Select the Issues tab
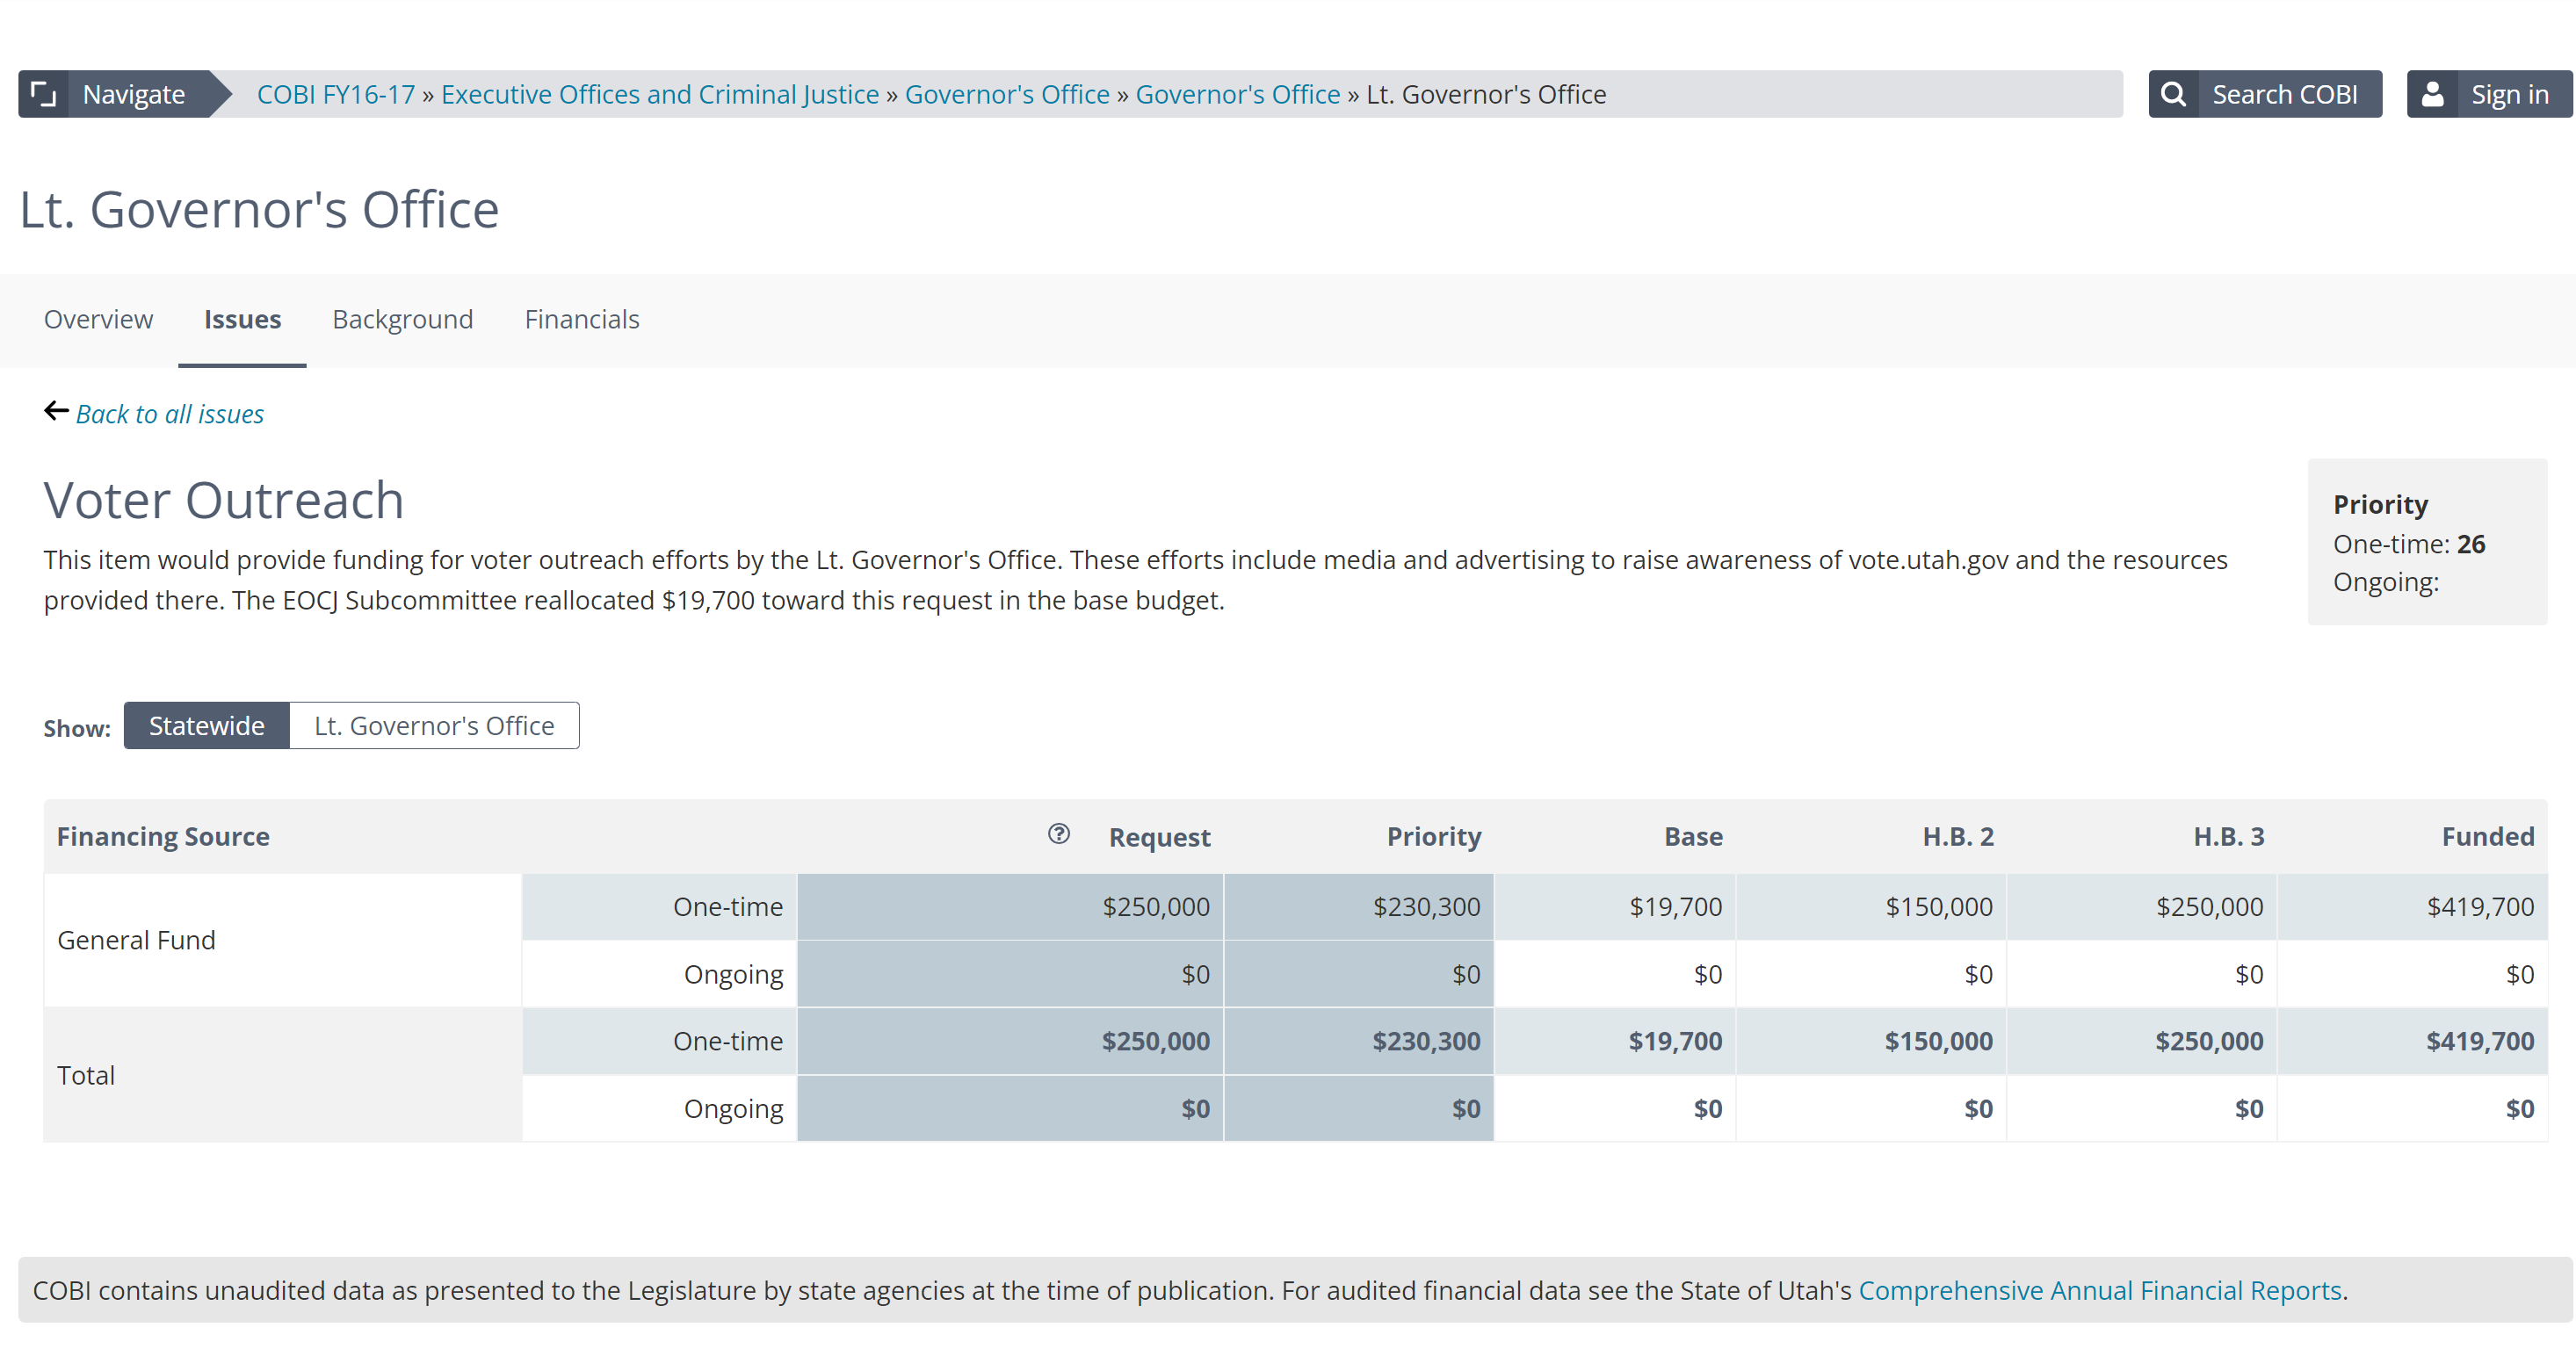The width and height of the screenshot is (2576, 1349). 242,319
